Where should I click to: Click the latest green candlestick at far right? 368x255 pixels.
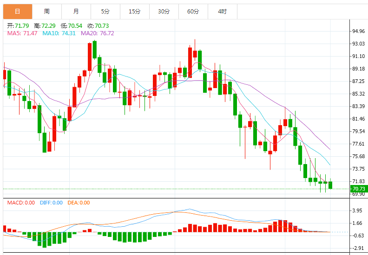click(330, 185)
